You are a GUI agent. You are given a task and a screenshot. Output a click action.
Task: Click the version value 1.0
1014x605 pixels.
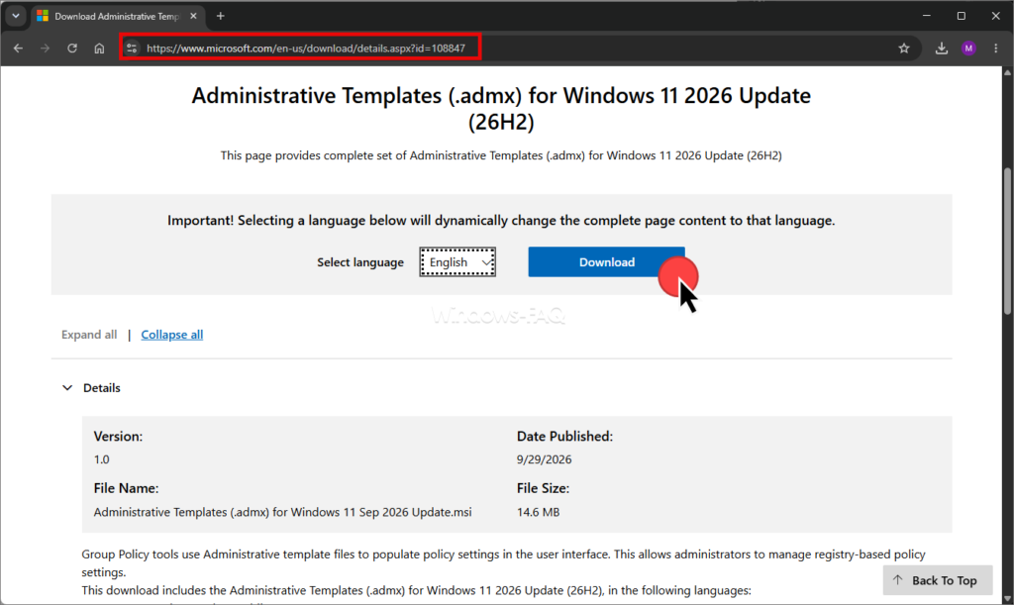tap(102, 459)
